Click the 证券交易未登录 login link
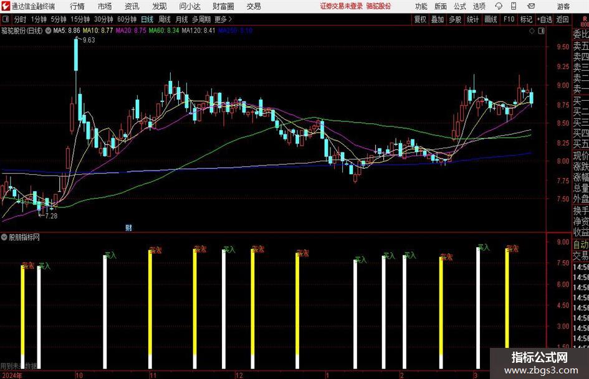Screen dimensions: 589x379 click(342, 6)
